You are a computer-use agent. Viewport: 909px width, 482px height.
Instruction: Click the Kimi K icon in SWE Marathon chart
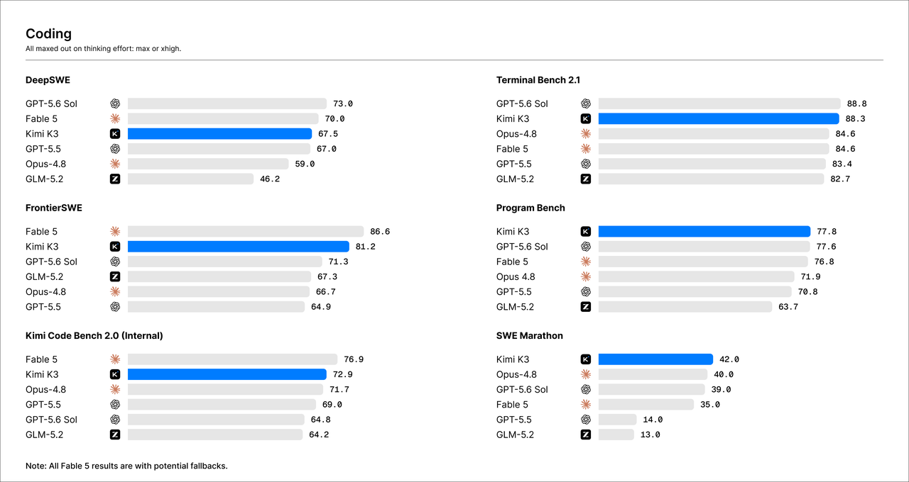tap(586, 359)
